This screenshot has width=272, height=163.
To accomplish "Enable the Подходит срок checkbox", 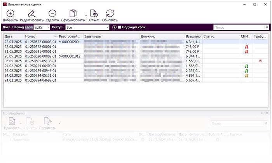I will coord(120,27).
